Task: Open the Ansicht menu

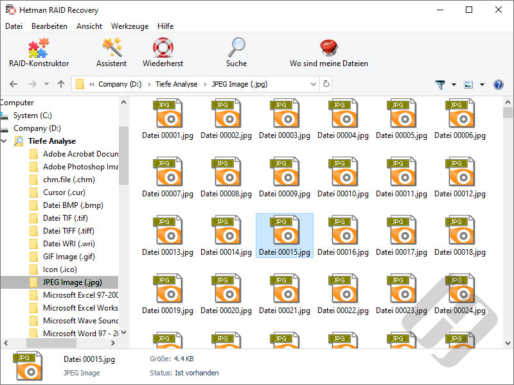Action: [89, 26]
